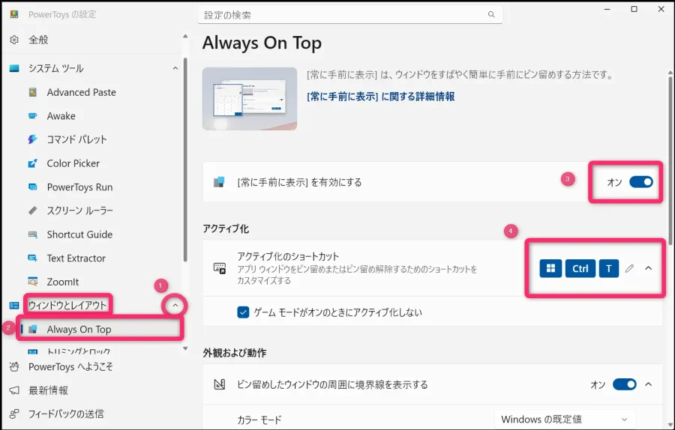Image resolution: width=675 pixels, height=430 pixels.
Task: Click the Always On Top sidebar icon
Action: tap(33, 330)
